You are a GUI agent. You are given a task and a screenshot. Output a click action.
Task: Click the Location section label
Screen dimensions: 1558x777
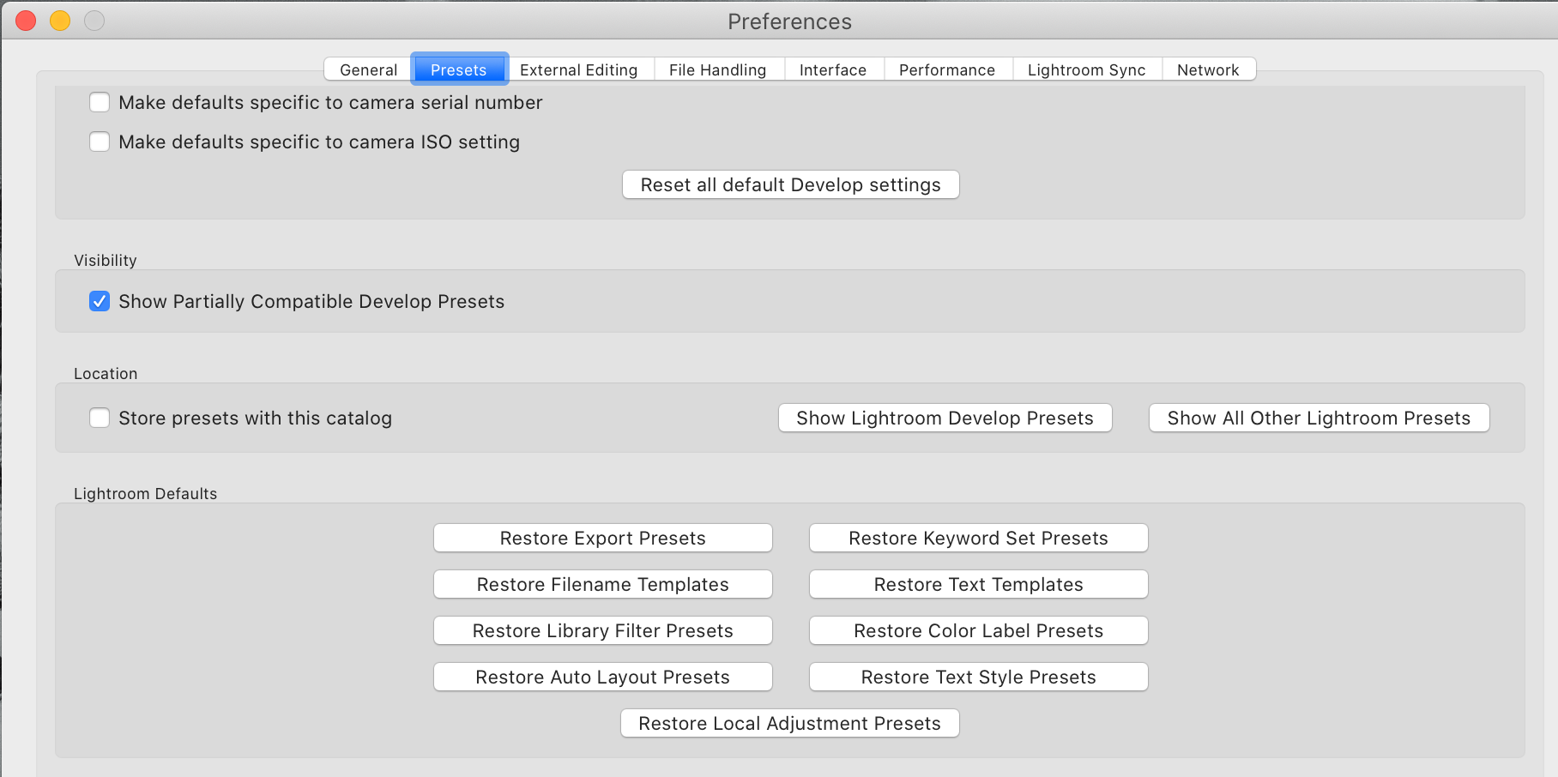click(x=106, y=373)
